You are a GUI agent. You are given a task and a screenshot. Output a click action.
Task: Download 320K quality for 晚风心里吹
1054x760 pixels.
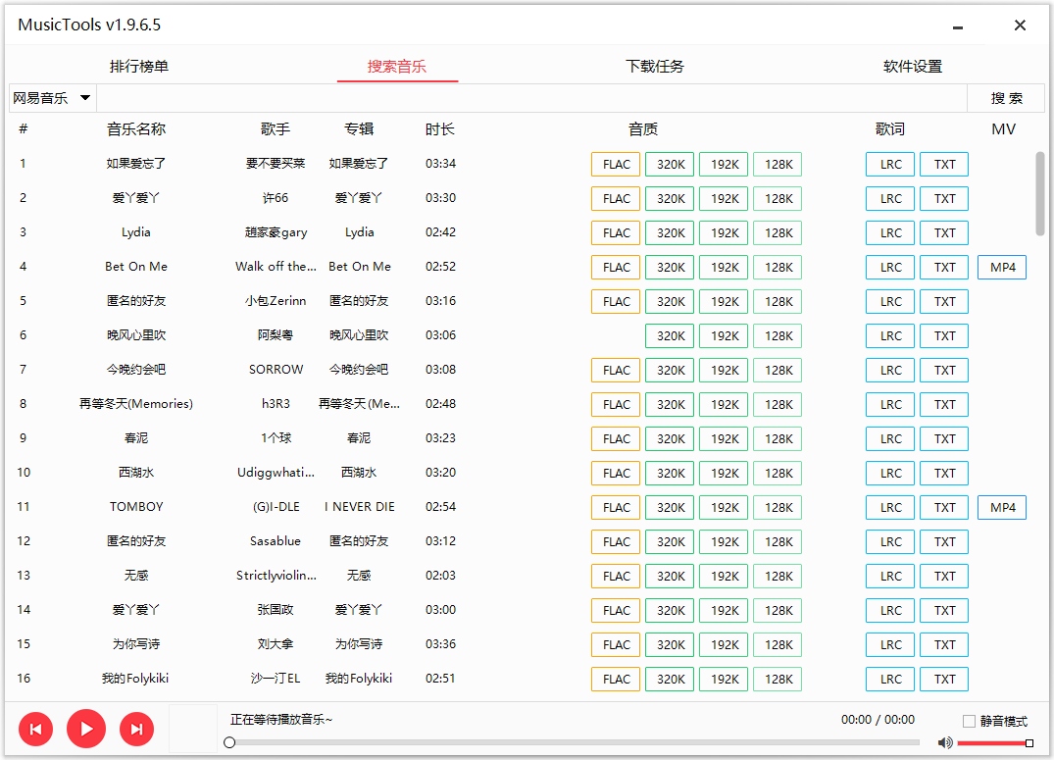669,335
